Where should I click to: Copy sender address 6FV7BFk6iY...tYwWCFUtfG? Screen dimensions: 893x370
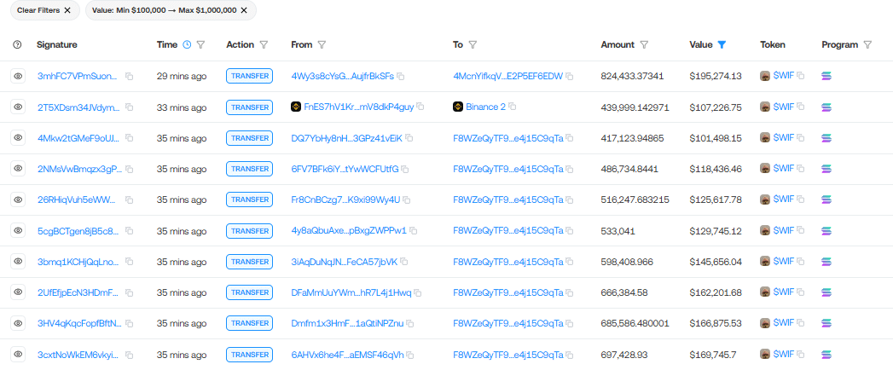pyautogui.click(x=403, y=169)
